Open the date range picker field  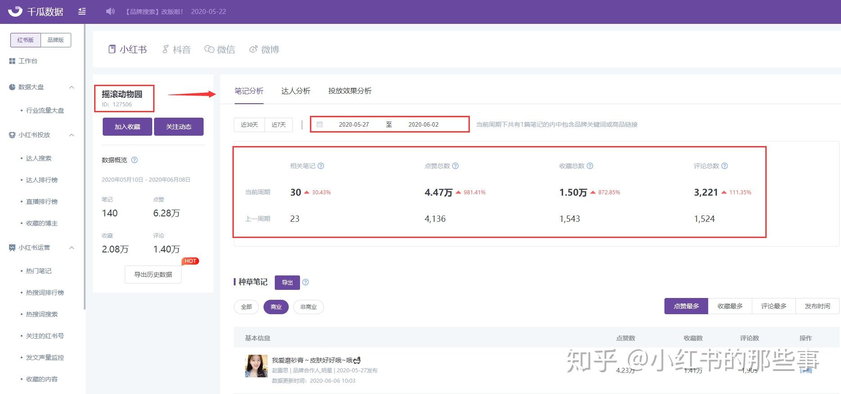[390, 124]
